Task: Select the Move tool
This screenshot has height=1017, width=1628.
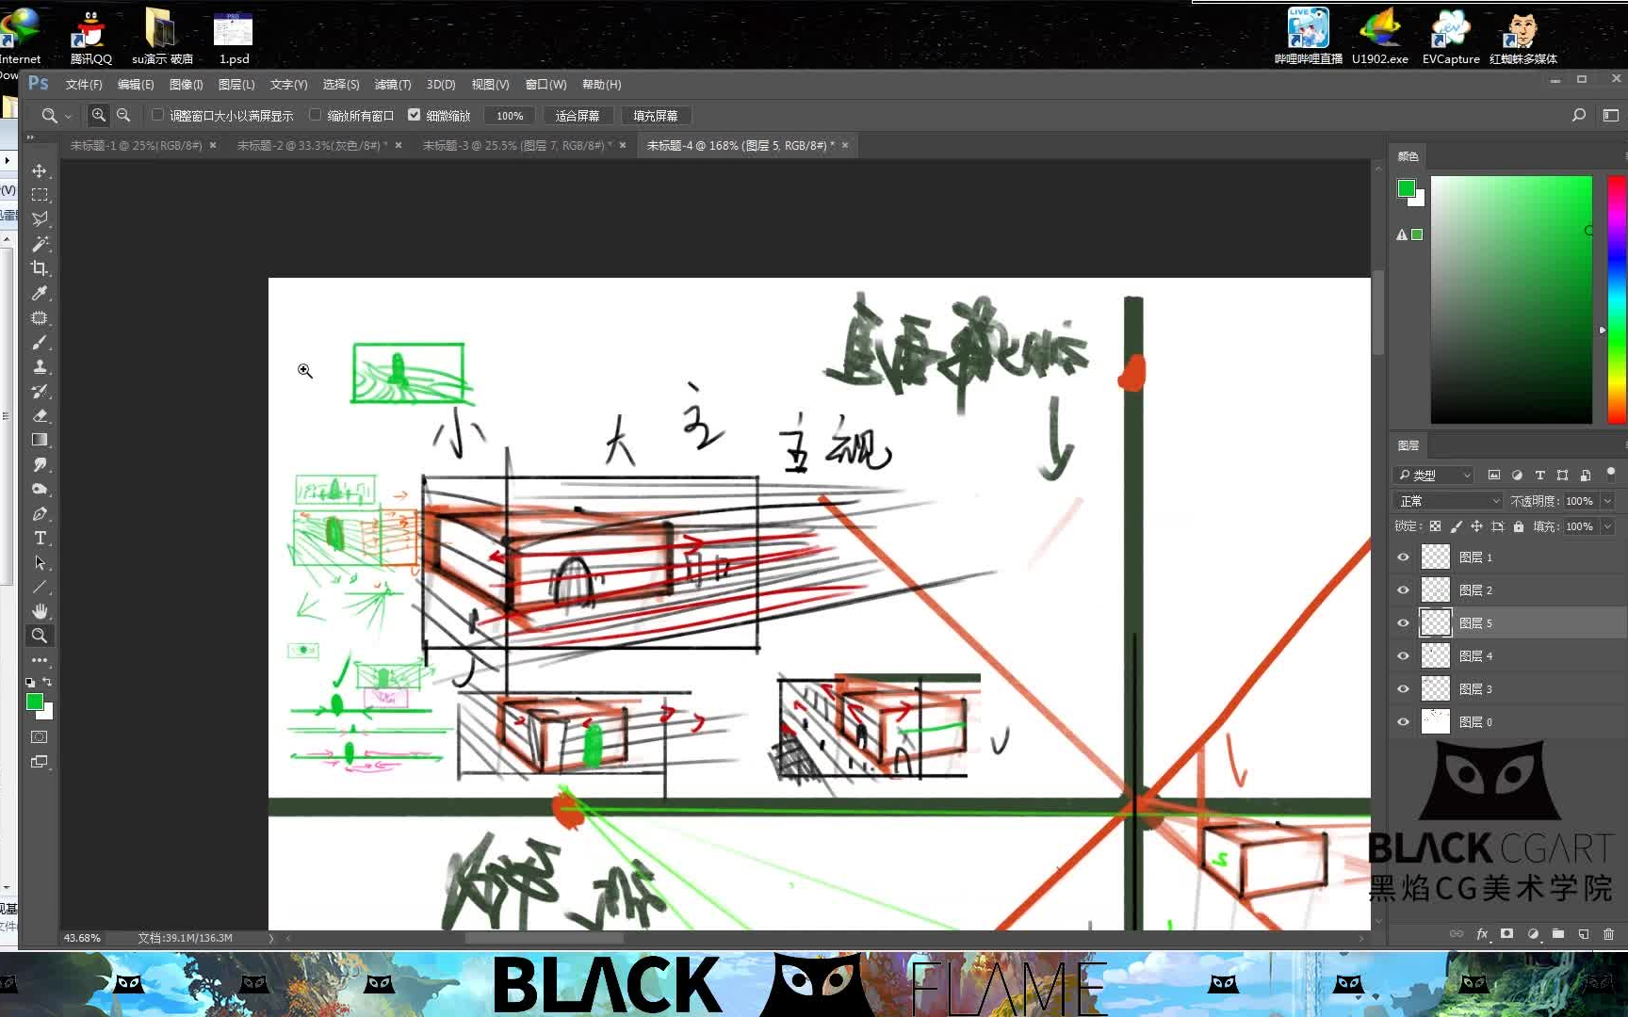Action: coord(40,170)
